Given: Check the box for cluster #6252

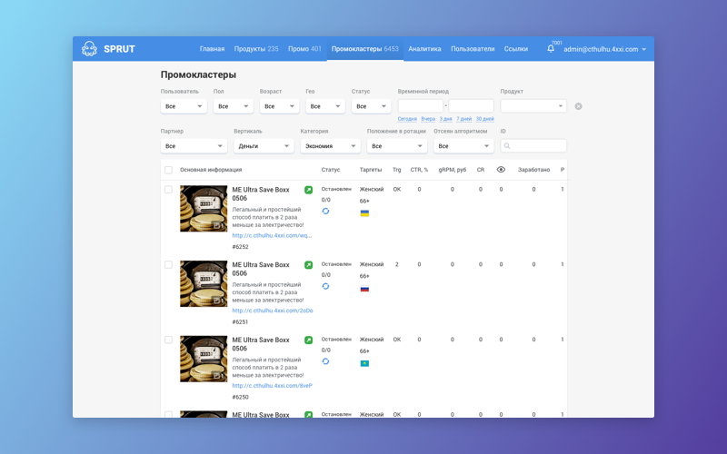Looking at the screenshot, I should [x=168, y=190].
